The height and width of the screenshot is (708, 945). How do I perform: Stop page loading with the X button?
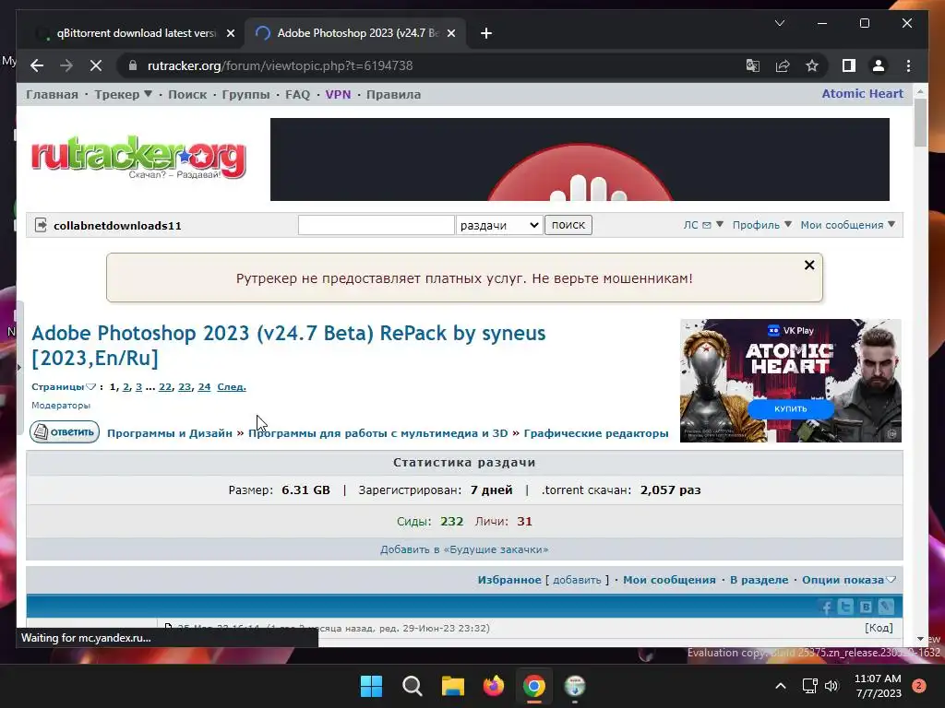point(96,65)
